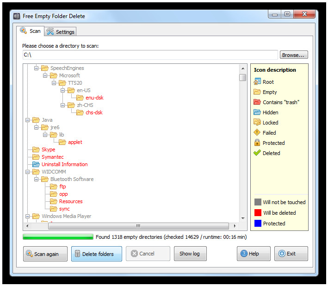
Task: Click the Root legend icon
Action: [x=257, y=81]
